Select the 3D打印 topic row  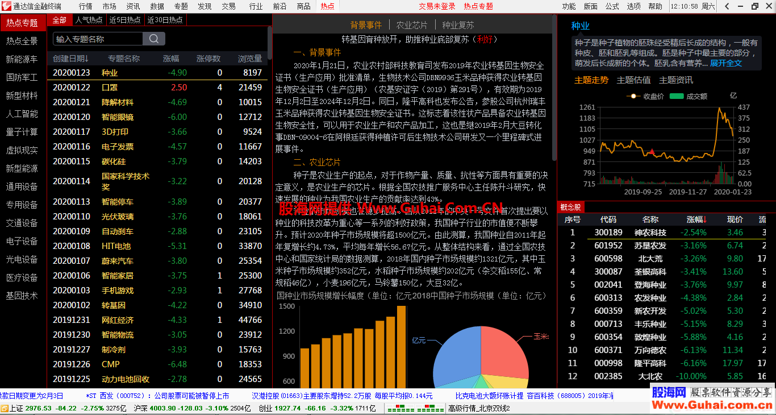(x=157, y=132)
